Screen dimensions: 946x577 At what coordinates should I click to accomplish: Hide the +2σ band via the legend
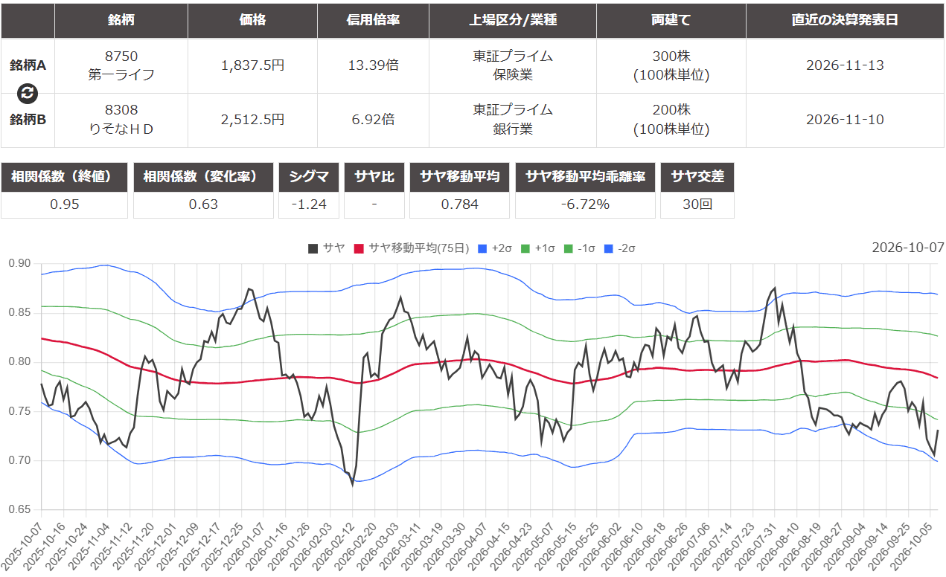click(495, 248)
